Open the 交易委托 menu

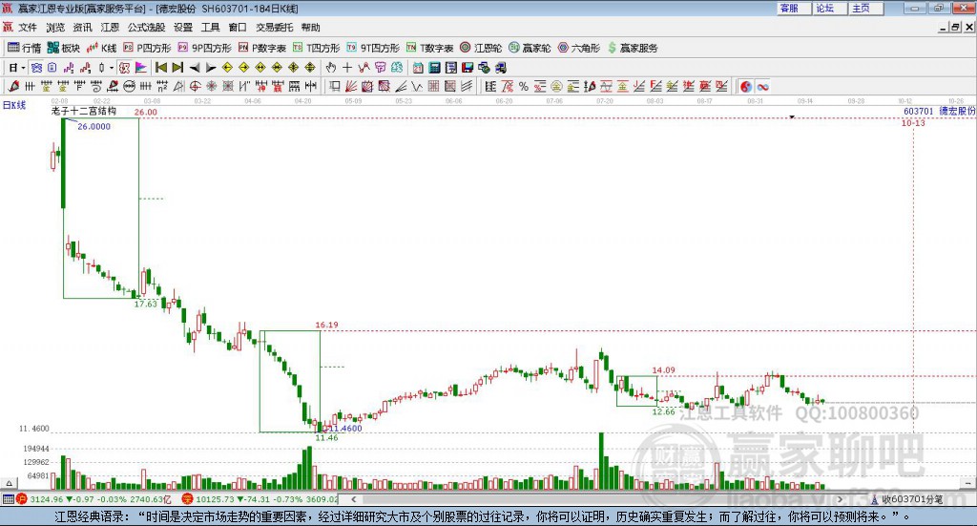pos(274,28)
